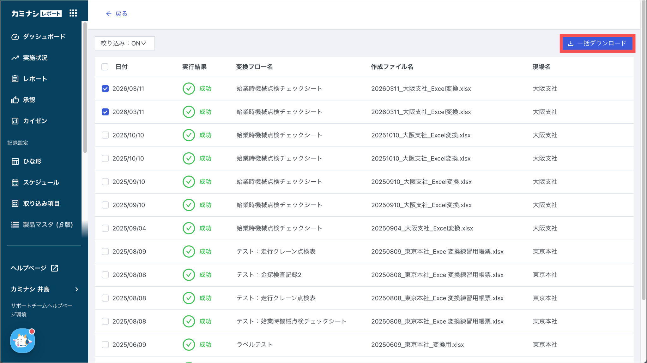Toggle the select-all checkbox in the table header
The height and width of the screenshot is (363, 647).
pos(105,67)
